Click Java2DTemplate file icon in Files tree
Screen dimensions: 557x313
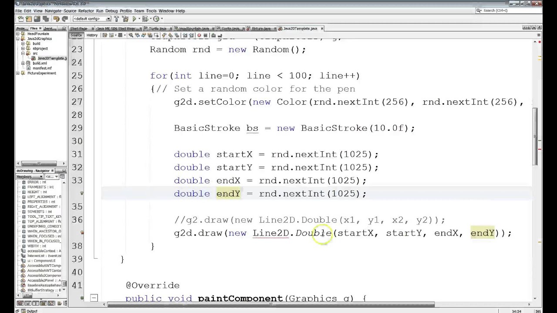coord(34,58)
